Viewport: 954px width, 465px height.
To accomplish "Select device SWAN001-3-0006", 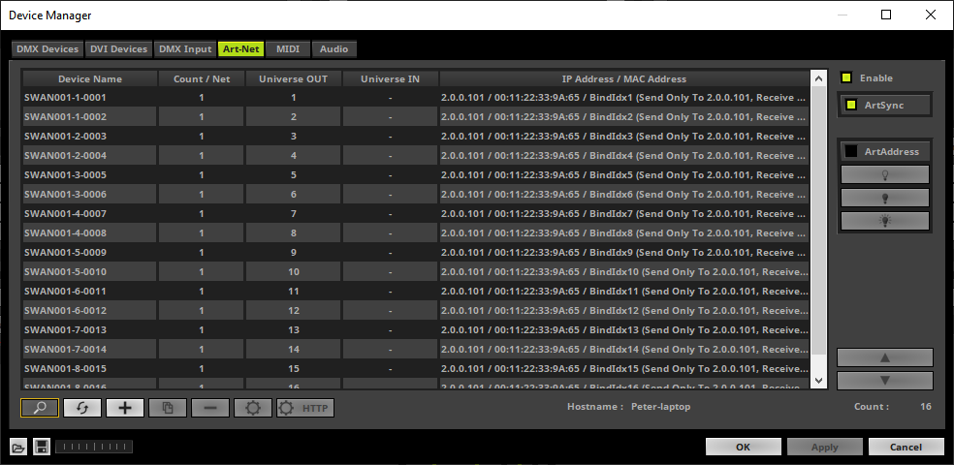I will click(90, 195).
